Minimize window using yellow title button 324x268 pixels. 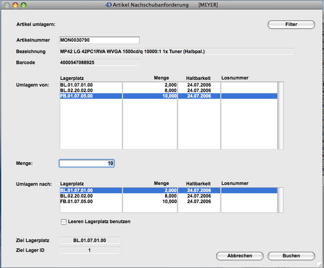(15, 4)
